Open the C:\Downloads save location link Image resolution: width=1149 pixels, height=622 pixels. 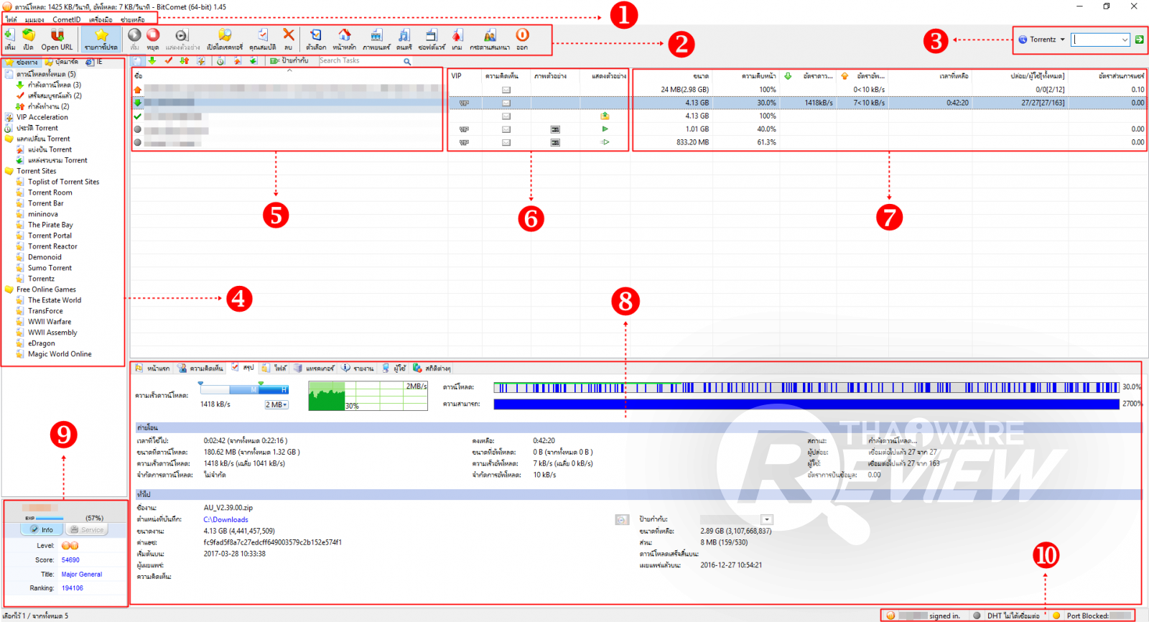coord(225,520)
